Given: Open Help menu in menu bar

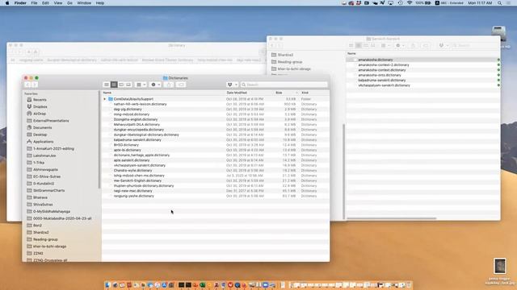Looking at the screenshot, I should point(100,3).
